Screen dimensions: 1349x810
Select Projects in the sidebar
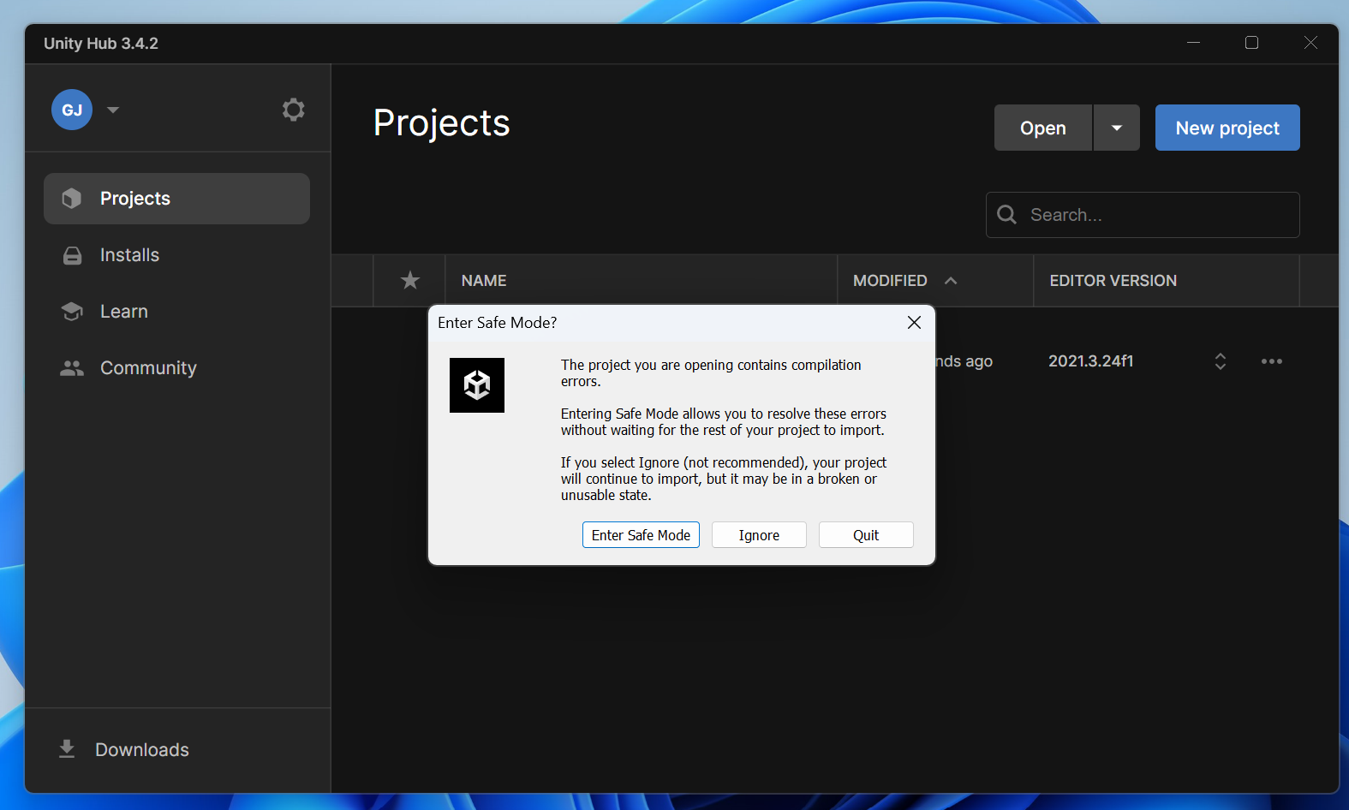pos(176,199)
